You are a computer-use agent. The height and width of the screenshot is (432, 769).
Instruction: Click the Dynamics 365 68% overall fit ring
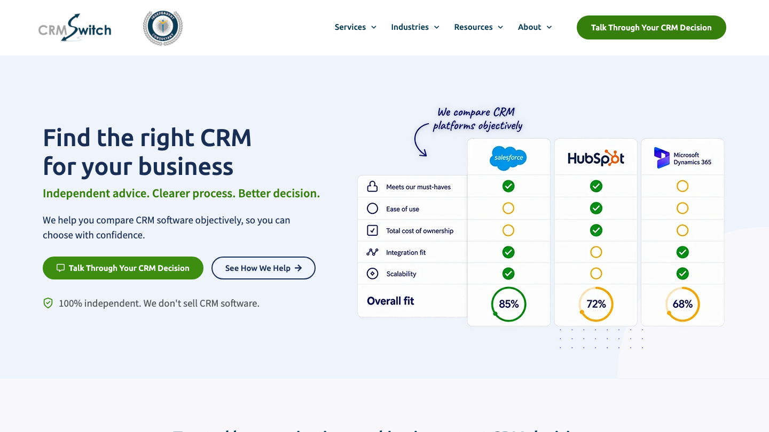click(x=682, y=304)
